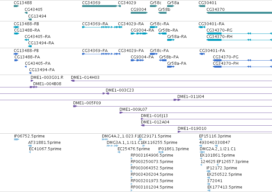
Task: Select transcript CG13488-RA
Action: click(x=27, y=30)
